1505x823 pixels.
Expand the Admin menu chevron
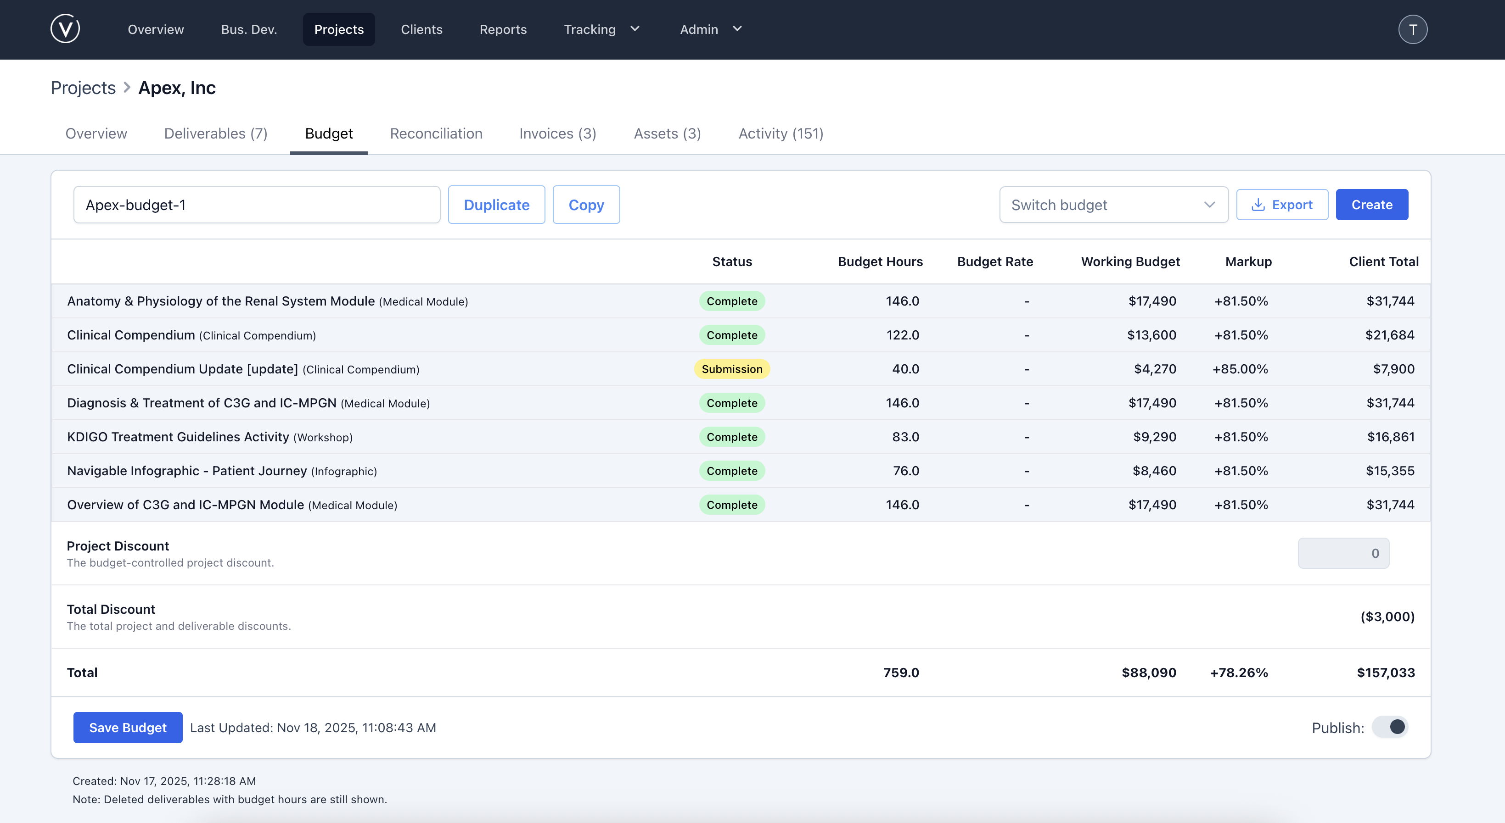737,28
